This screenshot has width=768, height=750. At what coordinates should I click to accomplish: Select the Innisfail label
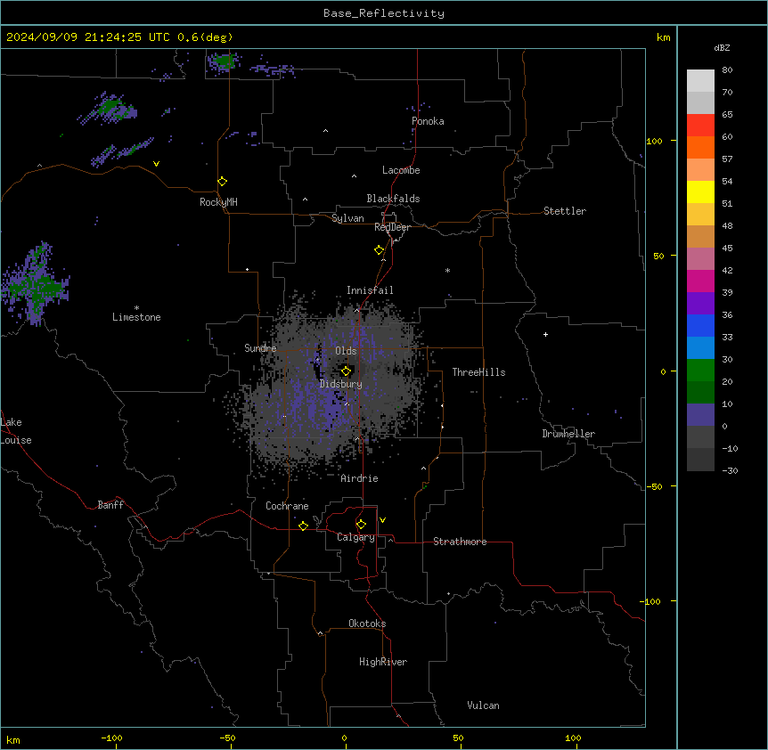point(370,290)
